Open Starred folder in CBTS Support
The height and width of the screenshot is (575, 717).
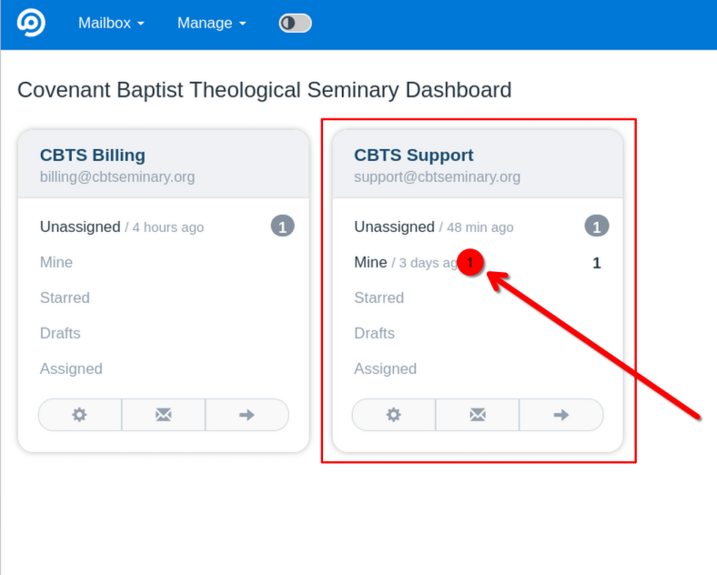[x=379, y=298]
